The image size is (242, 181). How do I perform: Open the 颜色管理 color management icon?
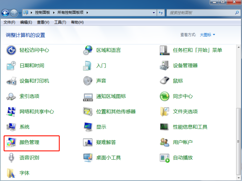[11, 142]
